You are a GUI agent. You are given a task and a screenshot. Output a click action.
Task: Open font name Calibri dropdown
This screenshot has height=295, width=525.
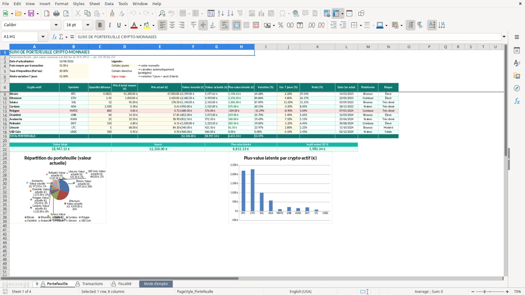[x=56, y=25]
